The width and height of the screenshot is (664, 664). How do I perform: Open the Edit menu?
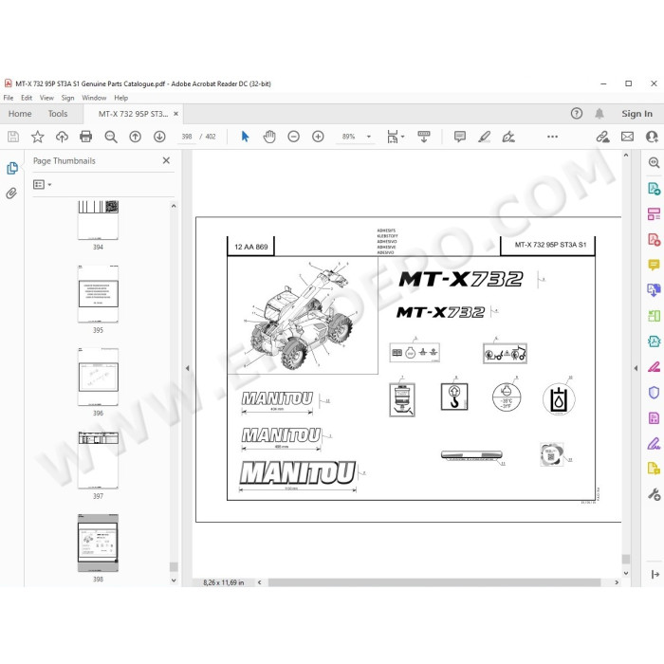click(27, 98)
